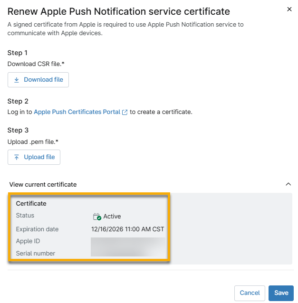Select the expiration date 12/16/2026 11:00 AM CST
The height and width of the screenshot is (303, 298).
(x=128, y=229)
